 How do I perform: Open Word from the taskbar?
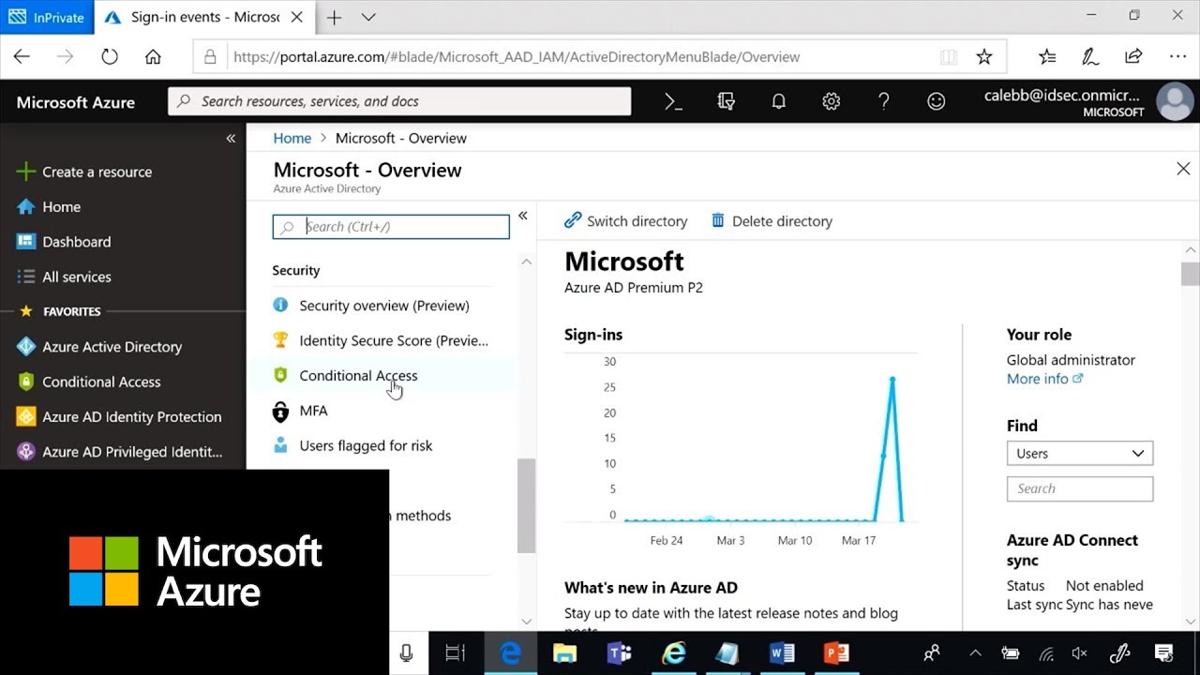(x=782, y=653)
